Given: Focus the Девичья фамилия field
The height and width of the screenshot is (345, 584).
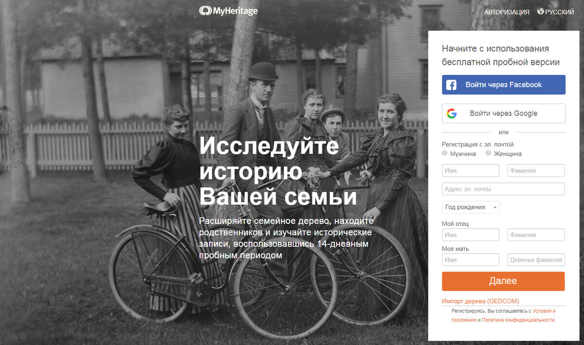Looking at the screenshot, I should pos(536,259).
